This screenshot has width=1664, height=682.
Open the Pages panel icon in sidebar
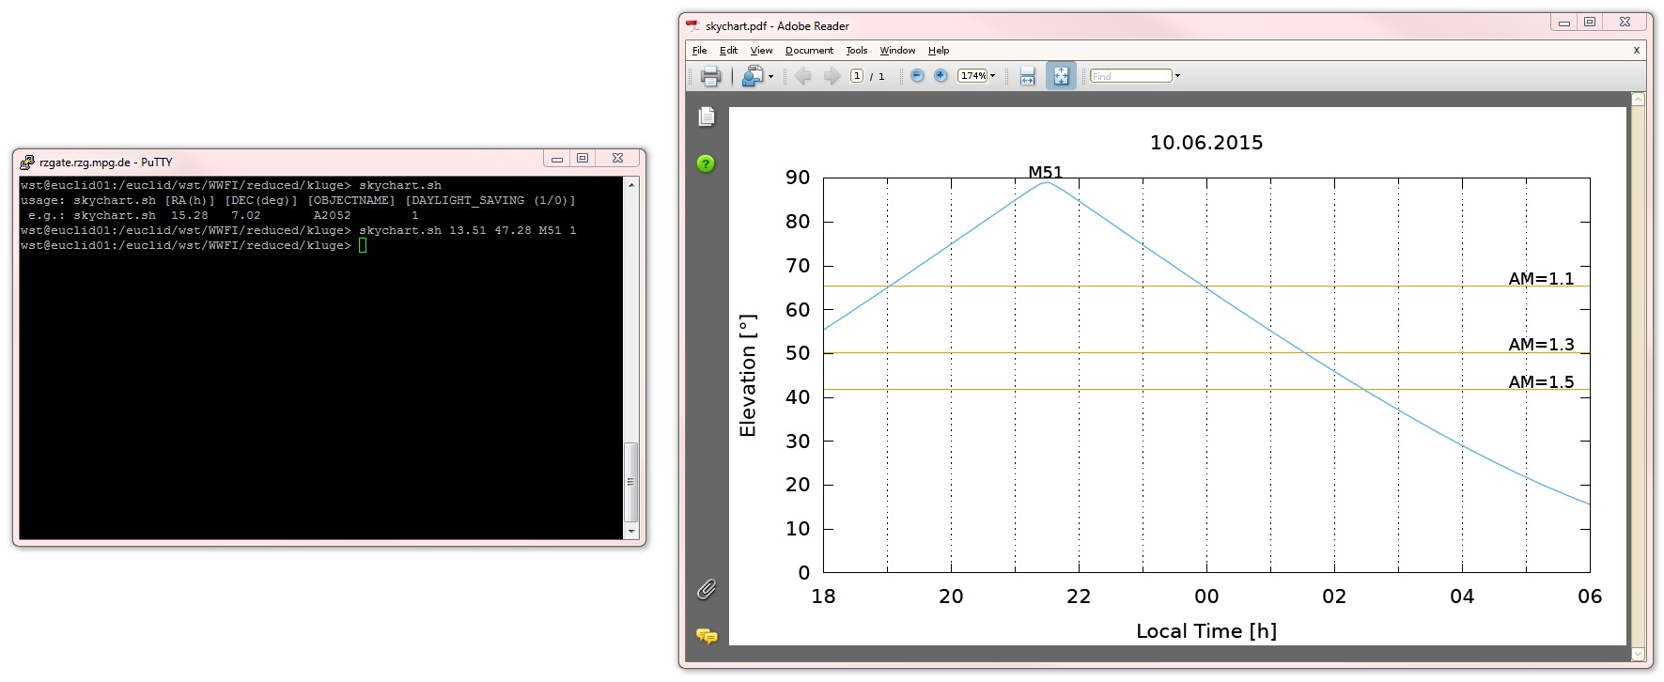tap(707, 116)
